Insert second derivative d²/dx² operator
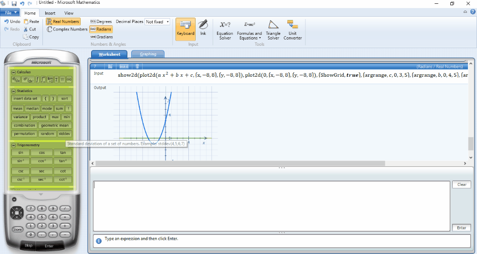The height and width of the screenshot is (254, 477). tap(28, 80)
